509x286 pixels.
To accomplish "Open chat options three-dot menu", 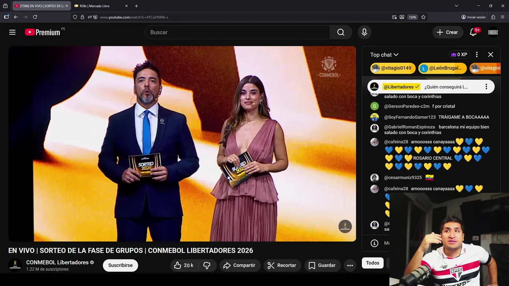I will click(x=477, y=55).
